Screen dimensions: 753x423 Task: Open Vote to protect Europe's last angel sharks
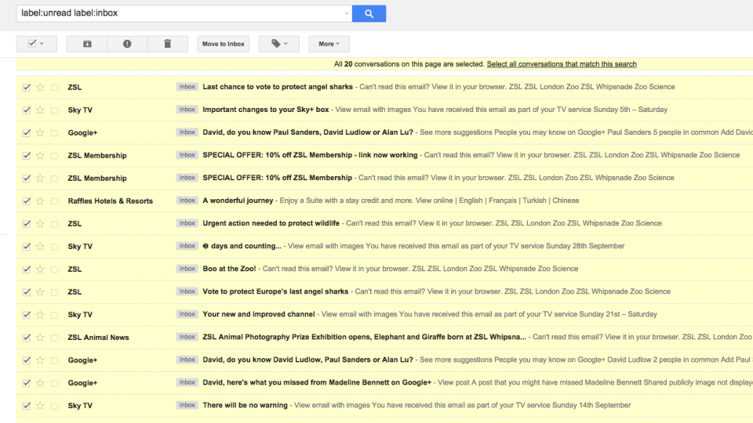click(x=275, y=291)
